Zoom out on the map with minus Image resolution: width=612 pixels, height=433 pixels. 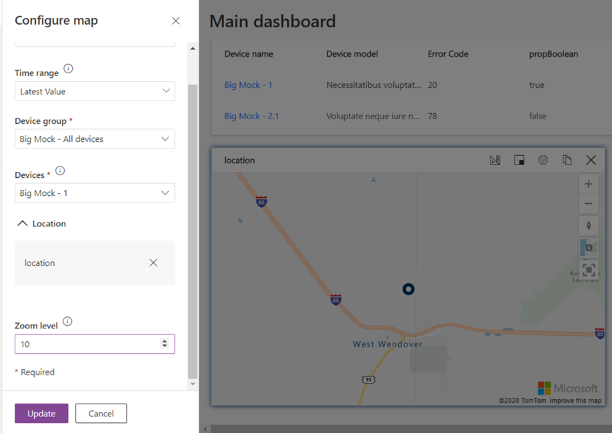(x=589, y=204)
